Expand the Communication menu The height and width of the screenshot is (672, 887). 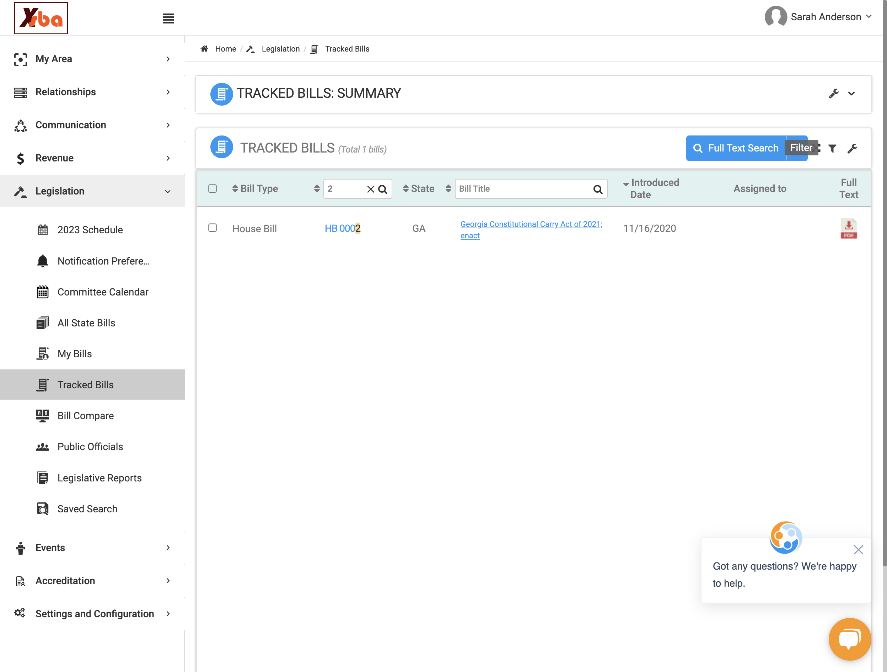coord(92,125)
